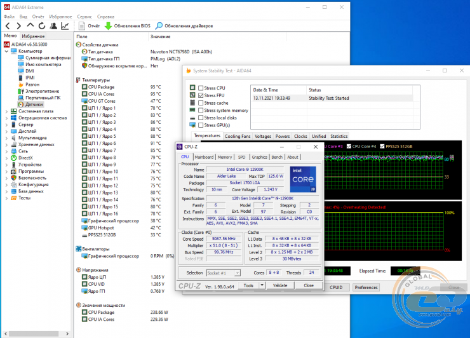Select Электропитание tree item
The image size is (470, 338).
click(38, 91)
